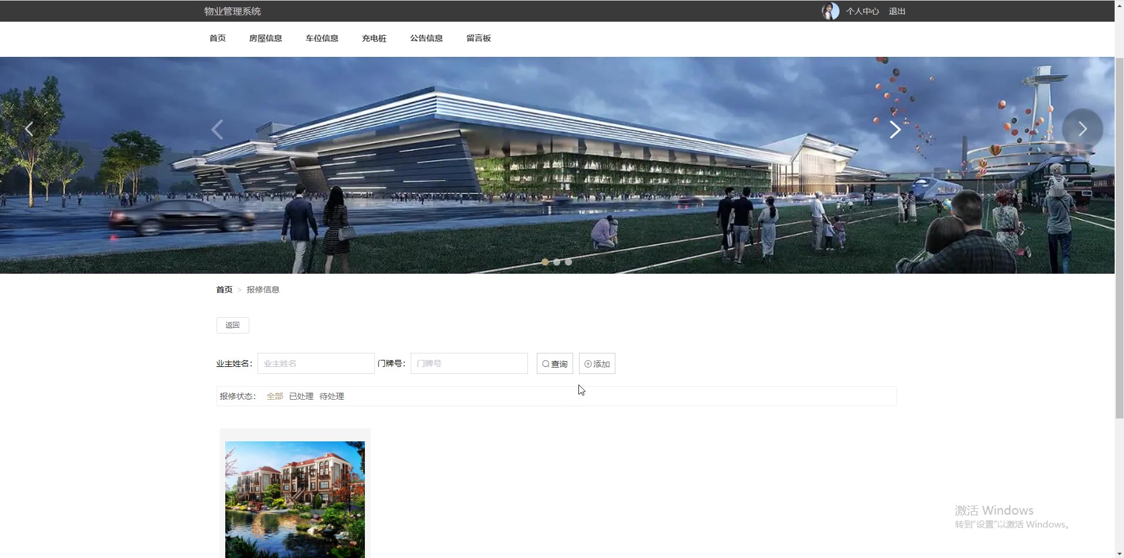Open the 车位信息 menu item
The image size is (1124, 558).
point(322,38)
